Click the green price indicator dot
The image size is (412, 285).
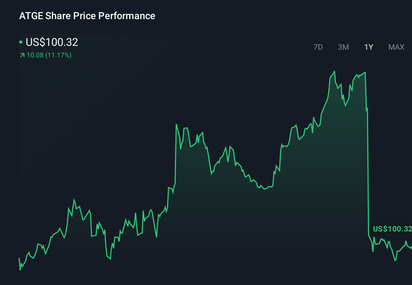point(20,42)
